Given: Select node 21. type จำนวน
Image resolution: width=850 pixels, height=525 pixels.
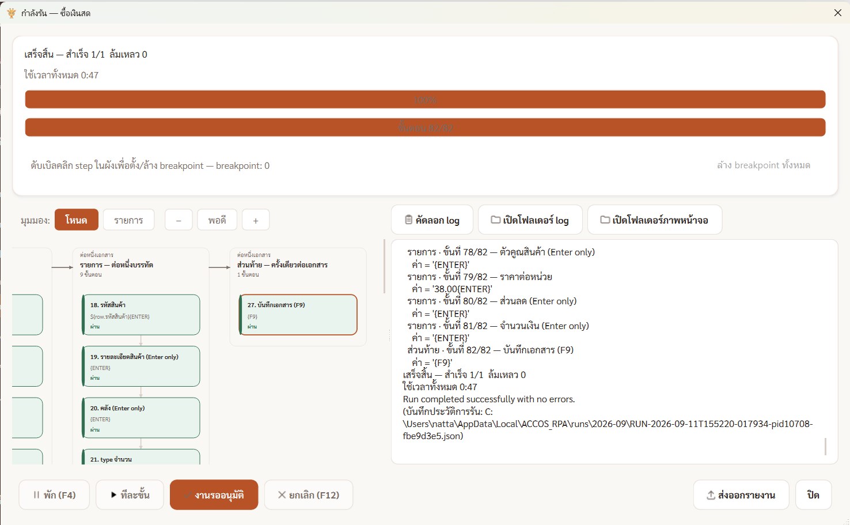Looking at the screenshot, I should (x=141, y=456).
